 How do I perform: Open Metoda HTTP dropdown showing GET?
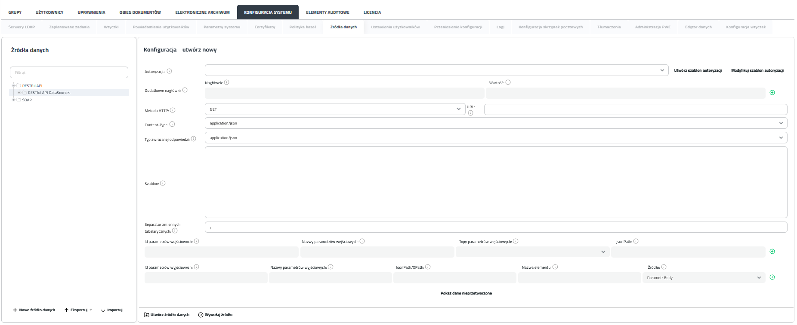point(335,109)
